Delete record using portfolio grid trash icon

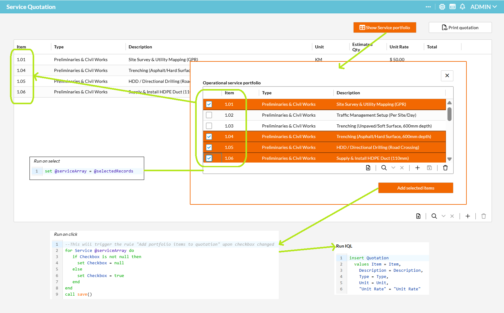point(445,168)
